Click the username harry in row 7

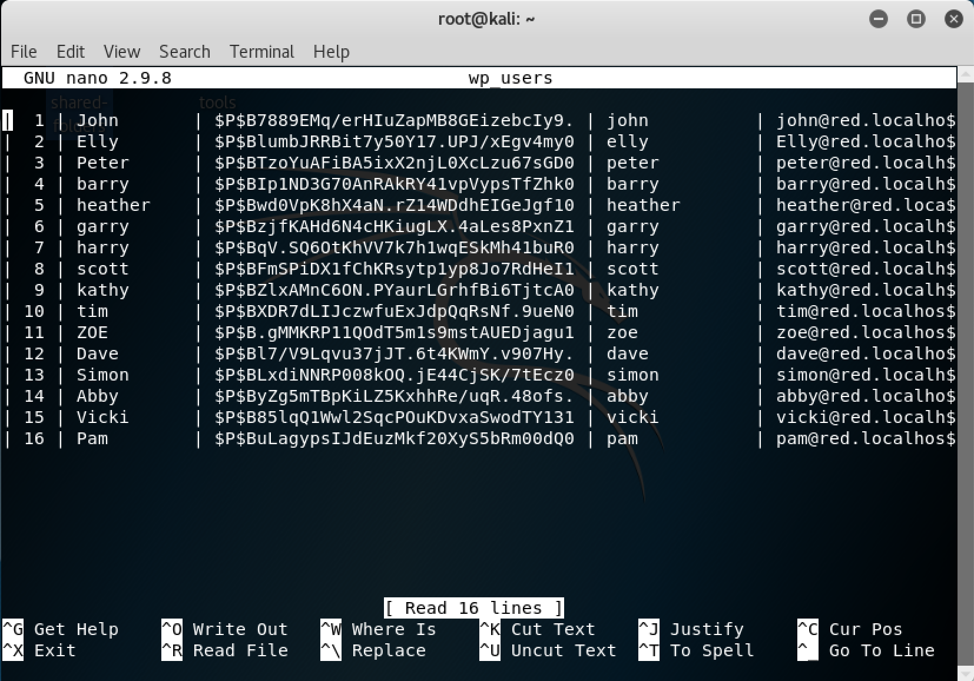click(x=103, y=248)
